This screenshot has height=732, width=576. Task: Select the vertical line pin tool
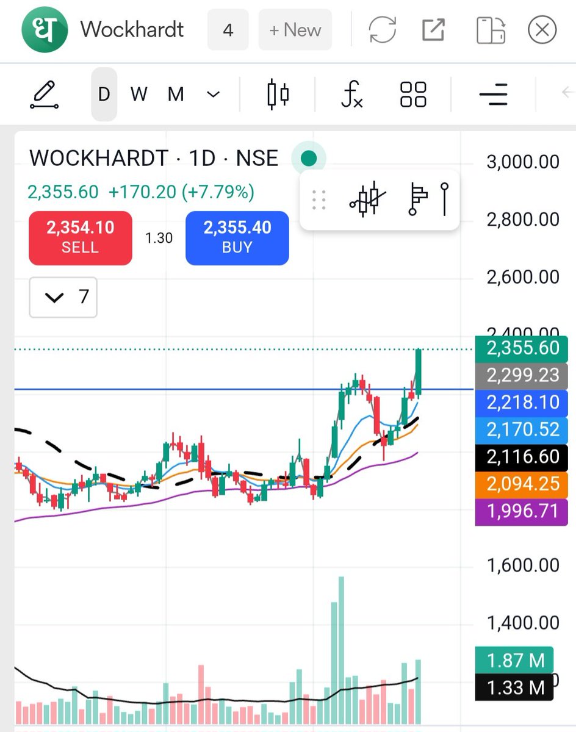click(445, 199)
